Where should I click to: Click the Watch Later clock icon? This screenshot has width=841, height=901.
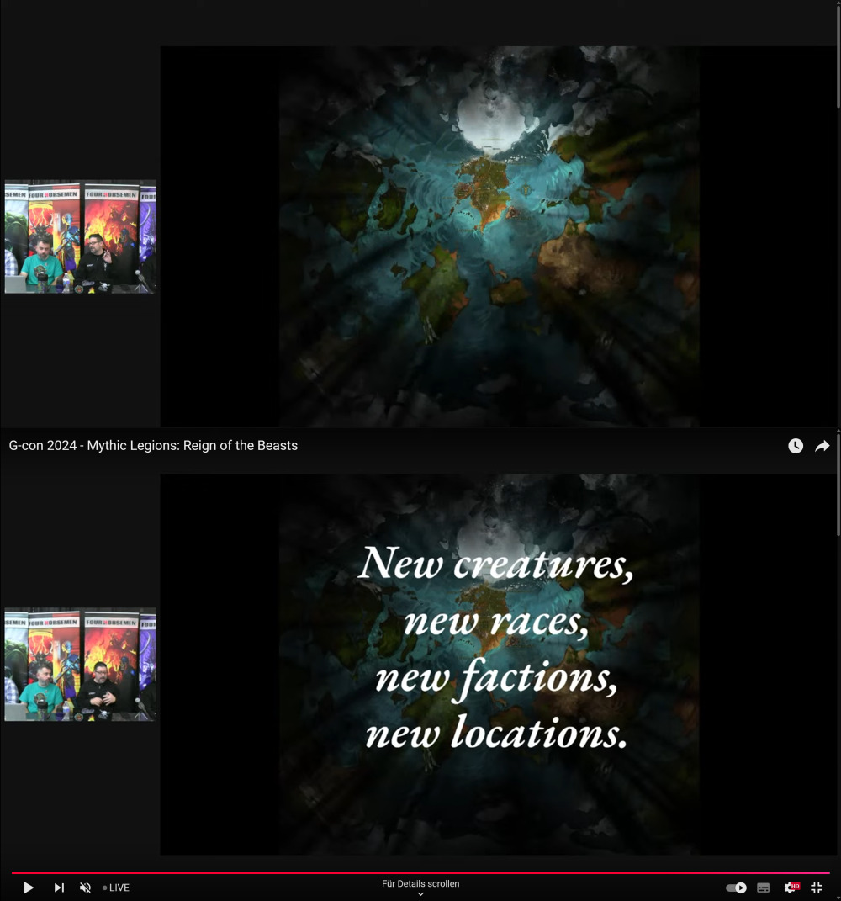[x=796, y=446]
